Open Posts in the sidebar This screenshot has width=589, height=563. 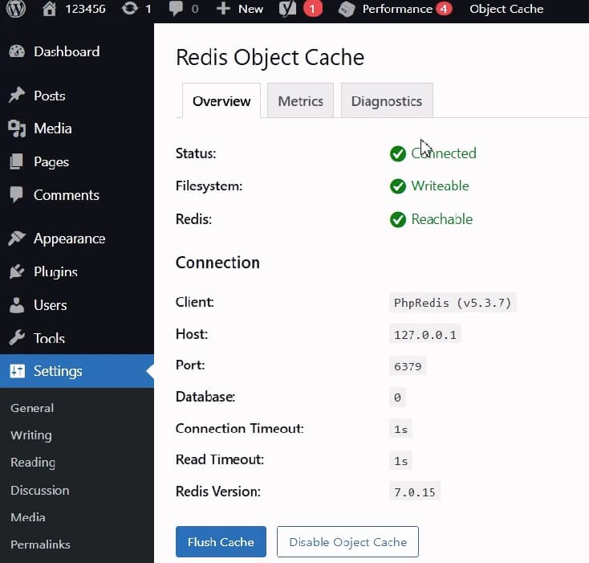[50, 96]
